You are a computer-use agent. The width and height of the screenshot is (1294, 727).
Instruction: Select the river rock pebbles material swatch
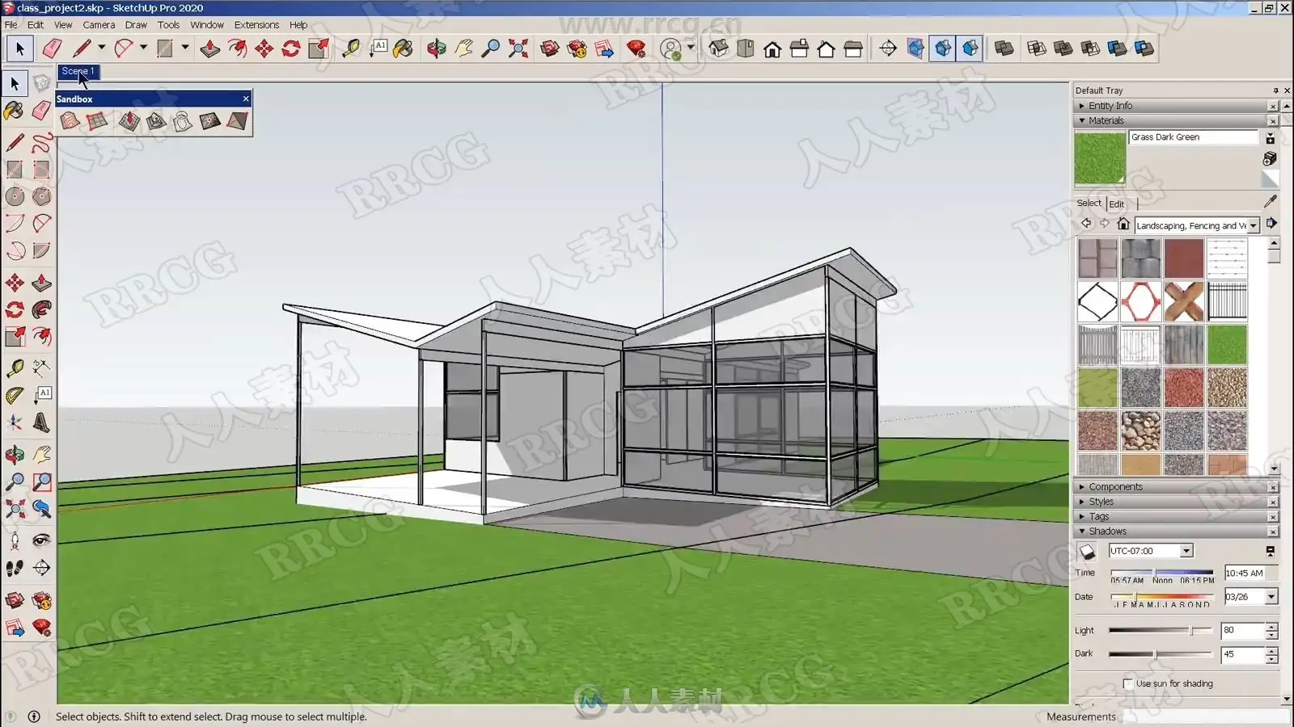(x=1141, y=431)
